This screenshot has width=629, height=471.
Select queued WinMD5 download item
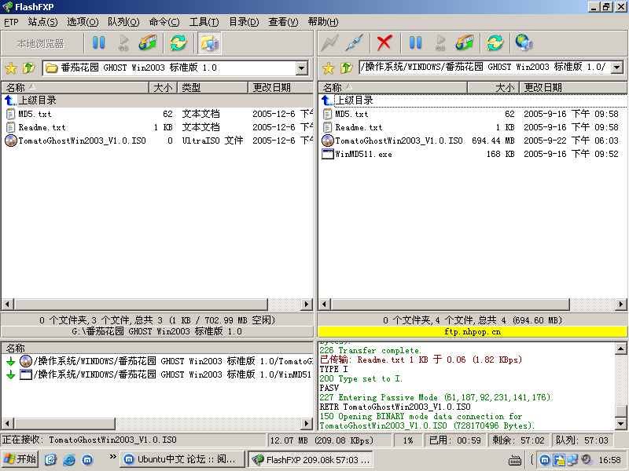point(159,374)
